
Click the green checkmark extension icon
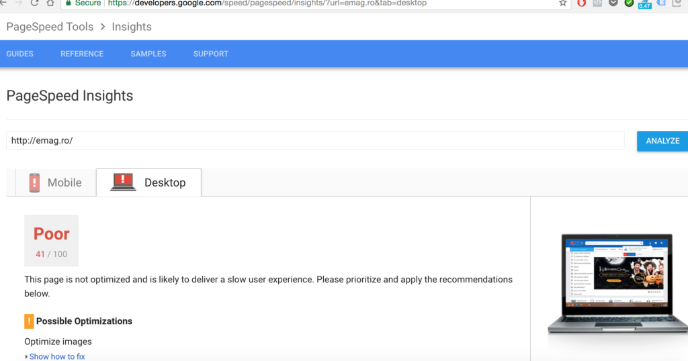(629, 3)
